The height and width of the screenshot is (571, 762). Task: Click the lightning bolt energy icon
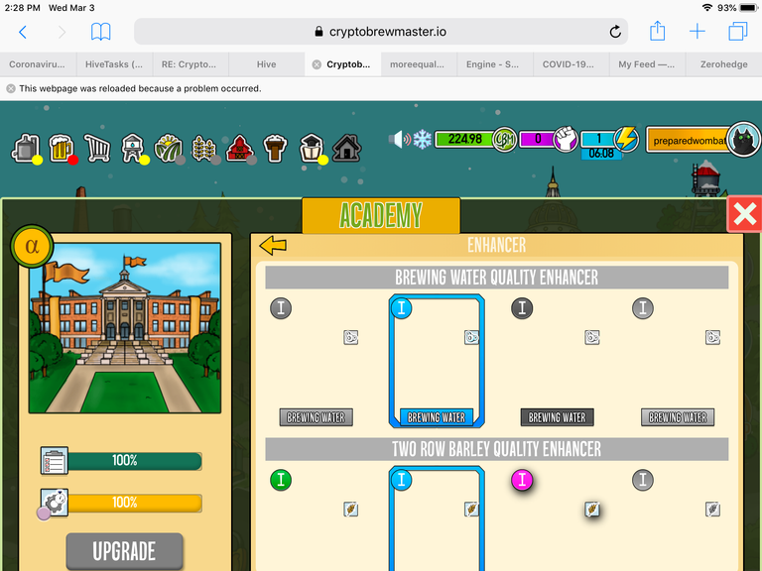pyautogui.click(x=626, y=139)
